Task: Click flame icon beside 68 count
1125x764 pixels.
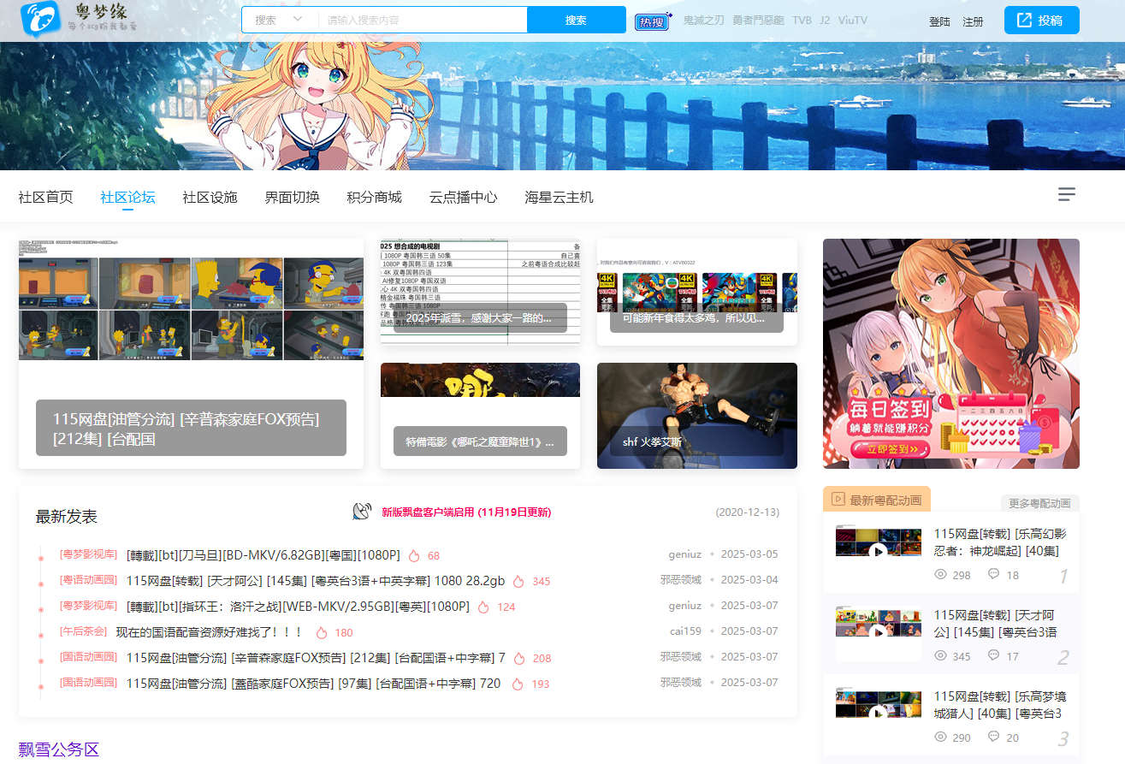Action: point(414,555)
